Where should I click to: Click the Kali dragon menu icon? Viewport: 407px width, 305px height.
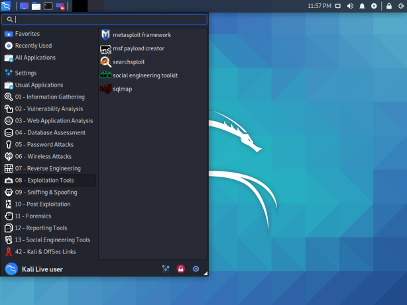[x=6, y=6]
